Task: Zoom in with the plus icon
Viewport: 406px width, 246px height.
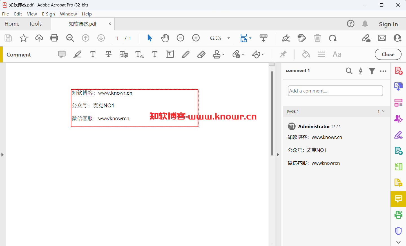Action: click(x=196, y=38)
